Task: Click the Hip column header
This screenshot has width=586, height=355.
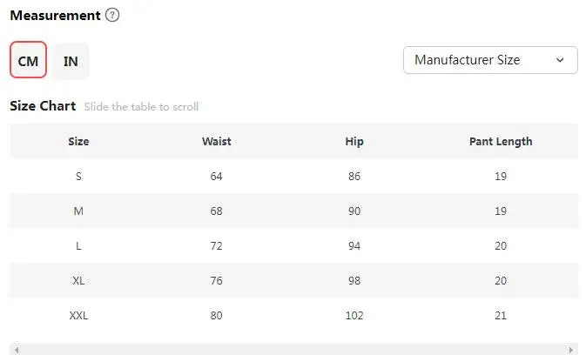Action: click(354, 142)
